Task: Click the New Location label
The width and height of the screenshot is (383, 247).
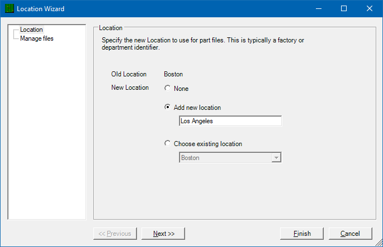Action: tap(130, 88)
